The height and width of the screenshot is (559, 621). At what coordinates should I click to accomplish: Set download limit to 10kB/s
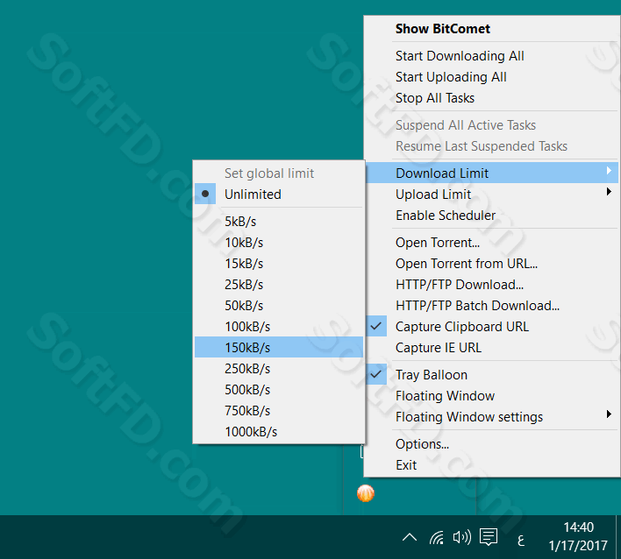pyautogui.click(x=279, y=242)
